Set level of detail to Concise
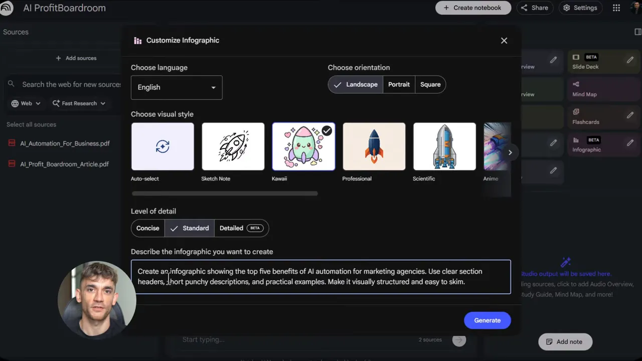 147,228
